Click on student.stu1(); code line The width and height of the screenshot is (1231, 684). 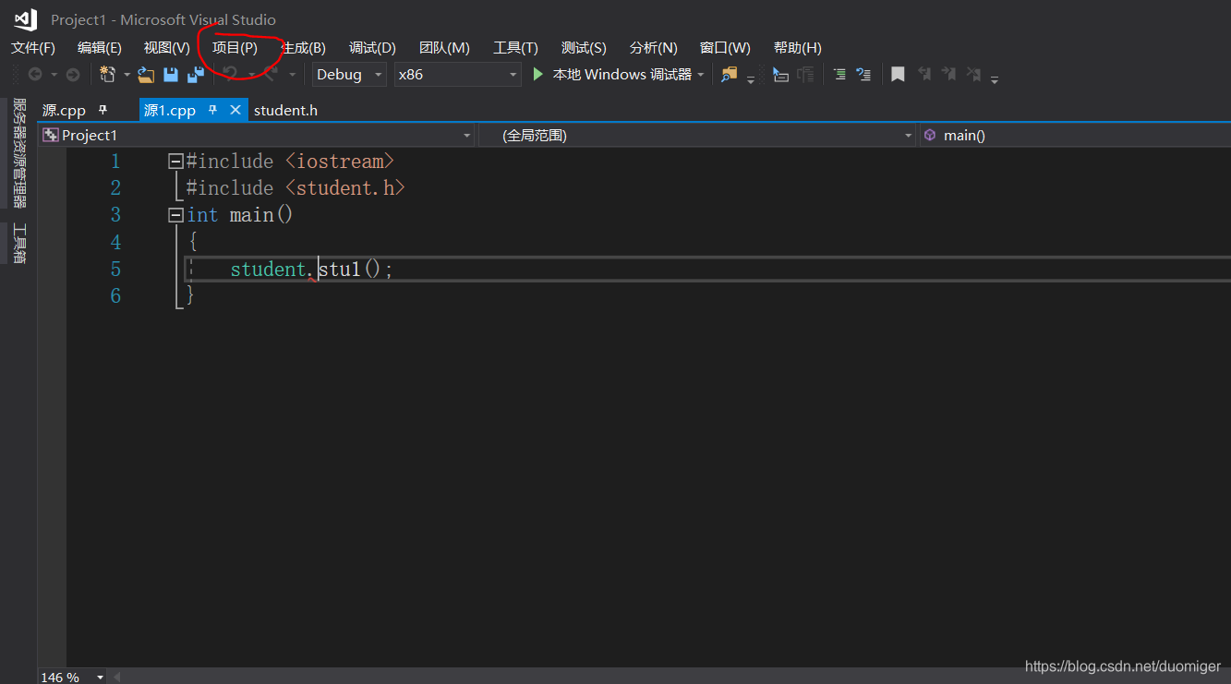pos(312,270)
